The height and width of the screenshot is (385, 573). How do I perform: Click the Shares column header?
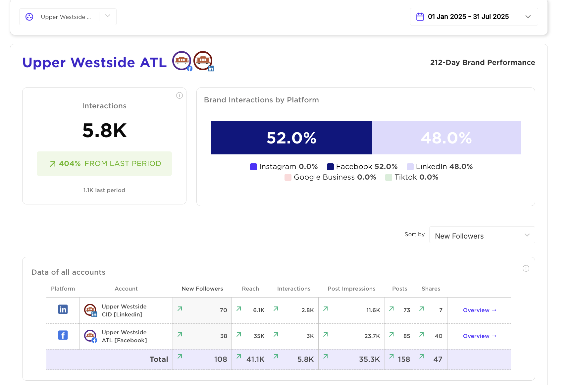tap(431, 289)
